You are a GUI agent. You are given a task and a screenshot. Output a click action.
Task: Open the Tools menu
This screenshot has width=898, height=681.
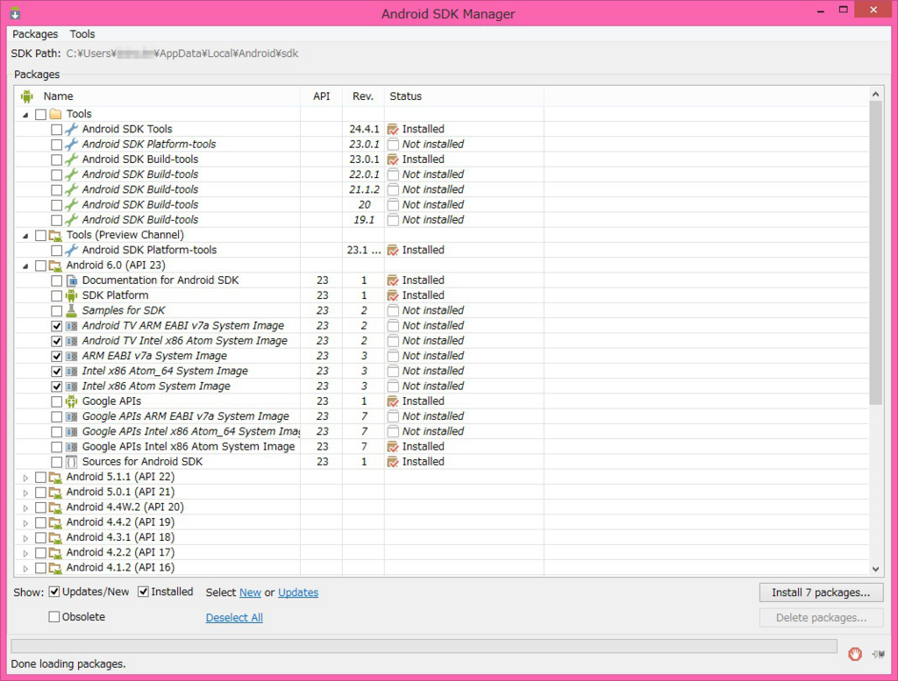coord(82,34)
